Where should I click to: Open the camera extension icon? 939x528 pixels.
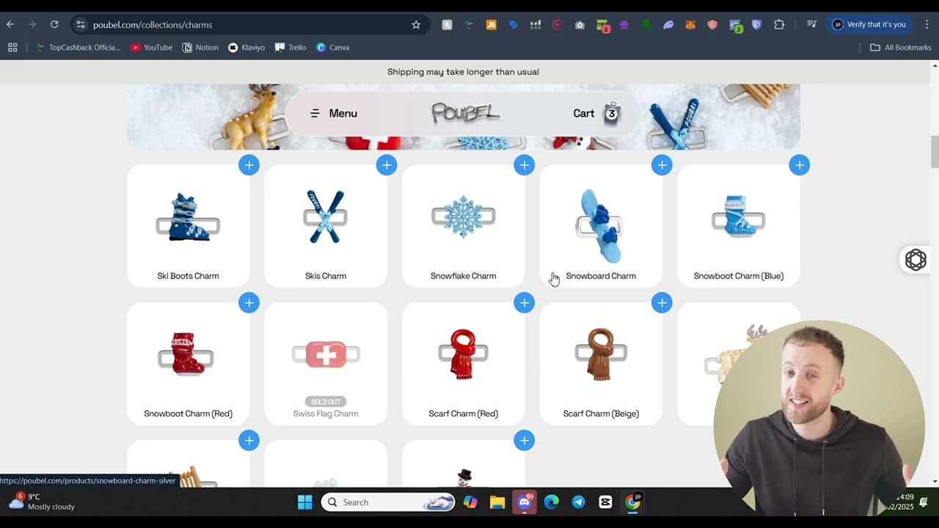point(580,24)
